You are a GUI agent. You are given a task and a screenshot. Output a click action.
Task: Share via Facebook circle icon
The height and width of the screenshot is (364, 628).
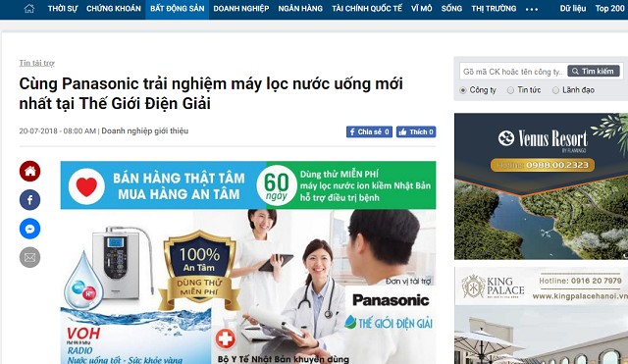[x=30, y=200]
